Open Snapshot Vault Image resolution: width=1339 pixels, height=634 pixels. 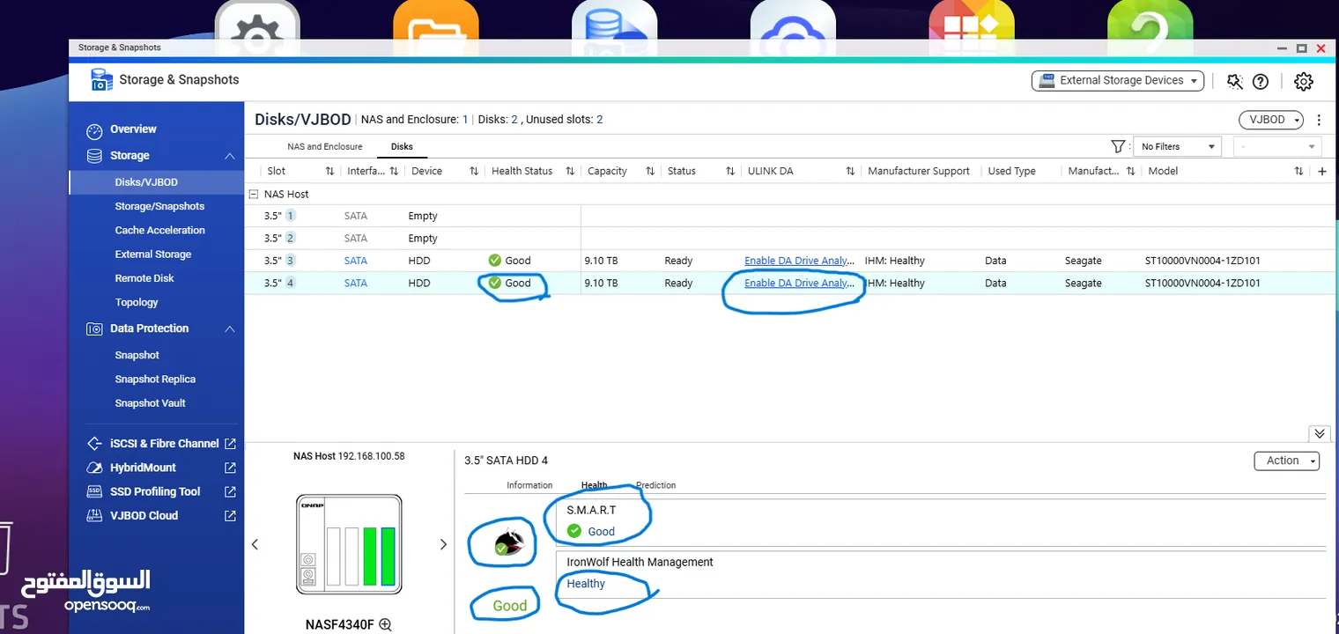click(x=150, y=402)
